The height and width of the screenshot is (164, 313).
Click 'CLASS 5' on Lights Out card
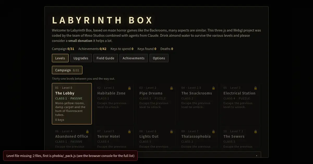[145, 142]
